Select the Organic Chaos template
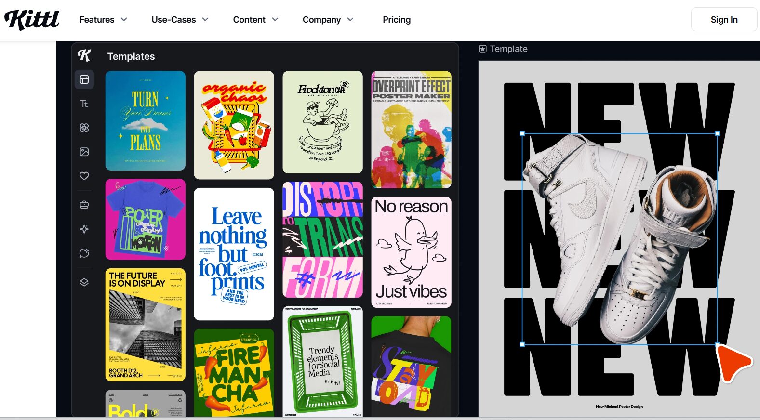 coord(234,125)
